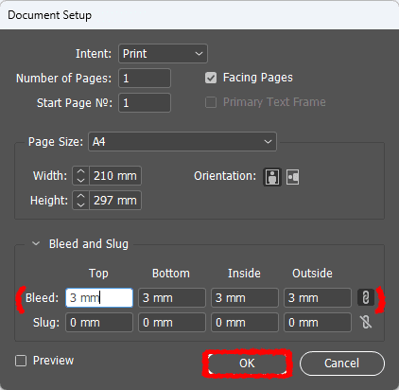Screen dimensions: 399x390
Task: Click the Facing Pages label text
Action: (258, 78)
